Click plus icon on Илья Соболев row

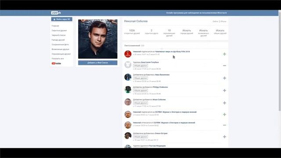pos(224,103)
